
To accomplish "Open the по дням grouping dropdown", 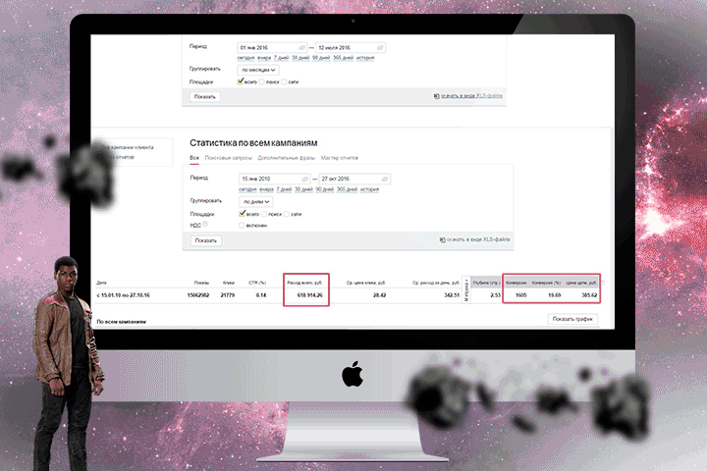I will pyautogui.click(x=255, y=202).
